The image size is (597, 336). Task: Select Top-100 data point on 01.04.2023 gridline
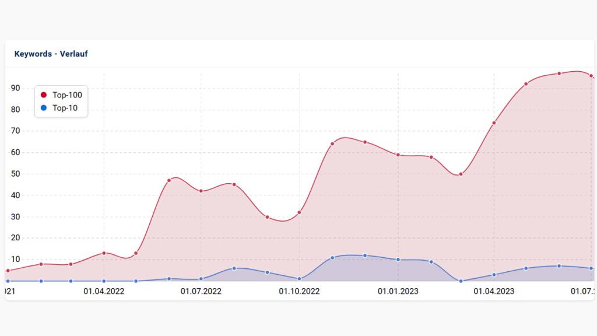[x=494, y=123]
